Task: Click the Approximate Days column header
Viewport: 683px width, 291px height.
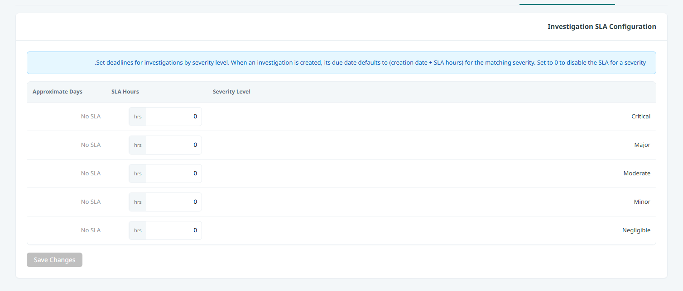Action: (58, 92)
